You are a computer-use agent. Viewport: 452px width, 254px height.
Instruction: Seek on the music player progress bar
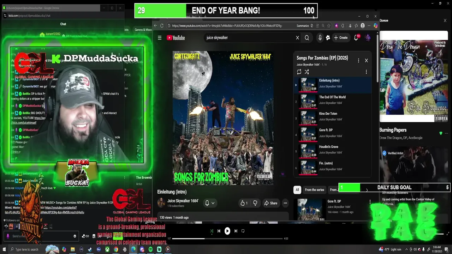click(227, 238)
